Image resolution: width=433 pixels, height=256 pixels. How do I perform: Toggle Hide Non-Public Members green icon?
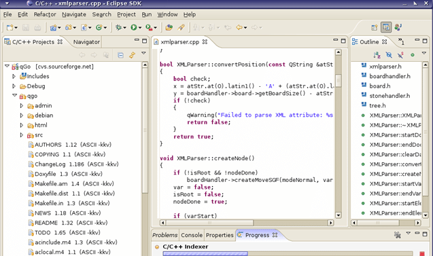coord(413,55)
